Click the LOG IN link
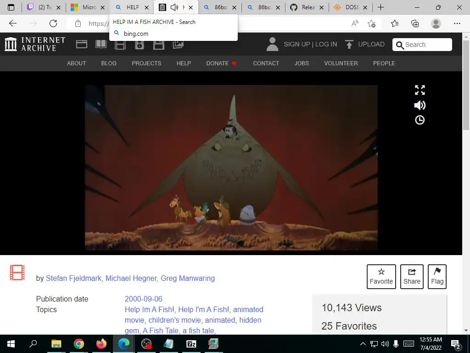This screenshot has height=353, width=470. pos(326,45)
